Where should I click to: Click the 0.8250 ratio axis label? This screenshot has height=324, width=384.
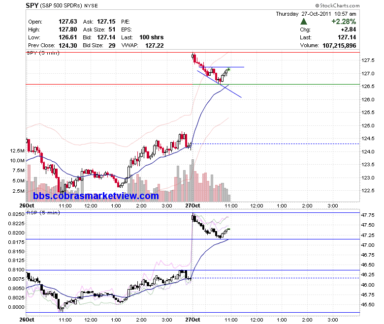click(x=16, y=214)
